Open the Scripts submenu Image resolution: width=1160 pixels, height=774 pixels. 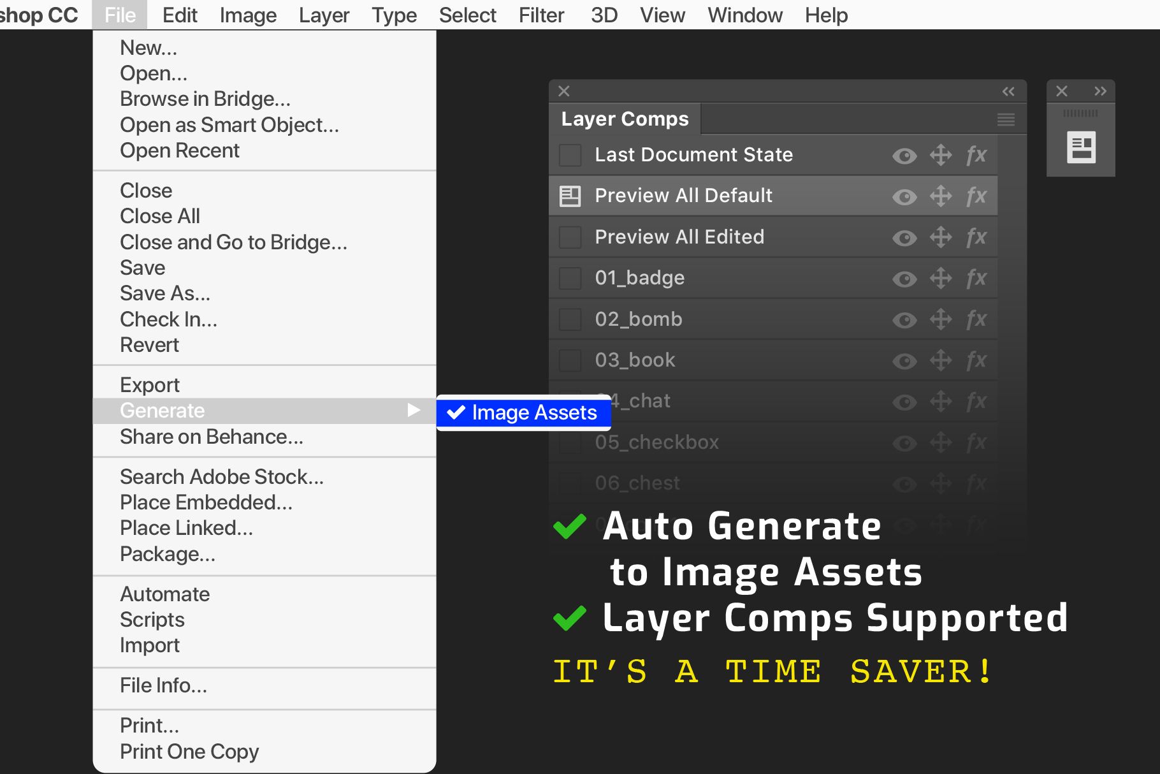[x=265, y=620]
